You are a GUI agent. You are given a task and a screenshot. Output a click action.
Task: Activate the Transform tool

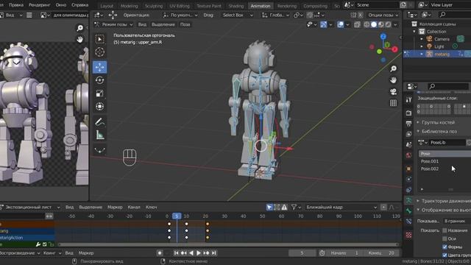(100, 107)
